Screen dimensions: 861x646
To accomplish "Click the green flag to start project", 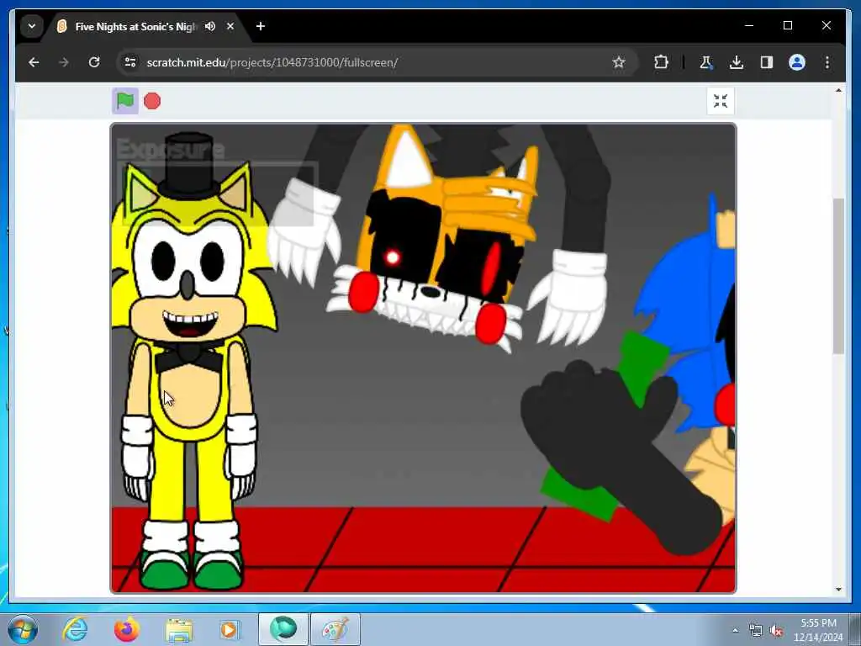I will 125,101.
